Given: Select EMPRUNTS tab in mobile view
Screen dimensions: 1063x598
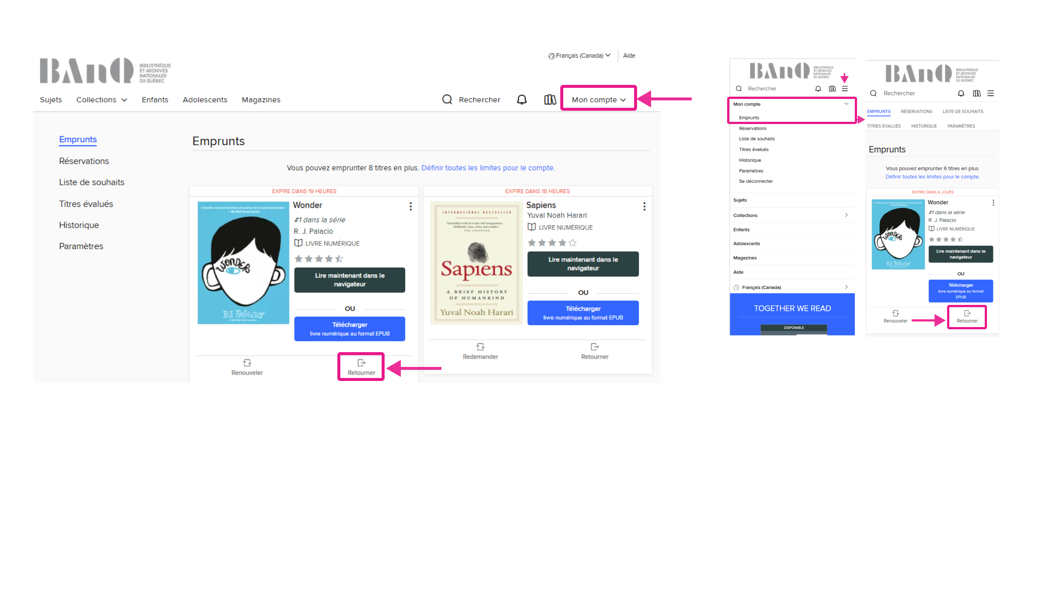Looking at the screenshot, I should (x=878, y=111).
